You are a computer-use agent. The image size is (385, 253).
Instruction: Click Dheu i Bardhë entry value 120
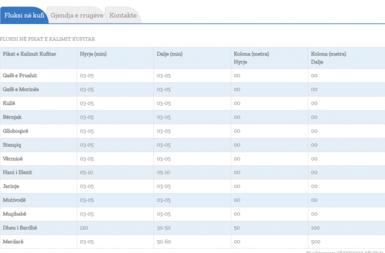(x=84, y=228)
